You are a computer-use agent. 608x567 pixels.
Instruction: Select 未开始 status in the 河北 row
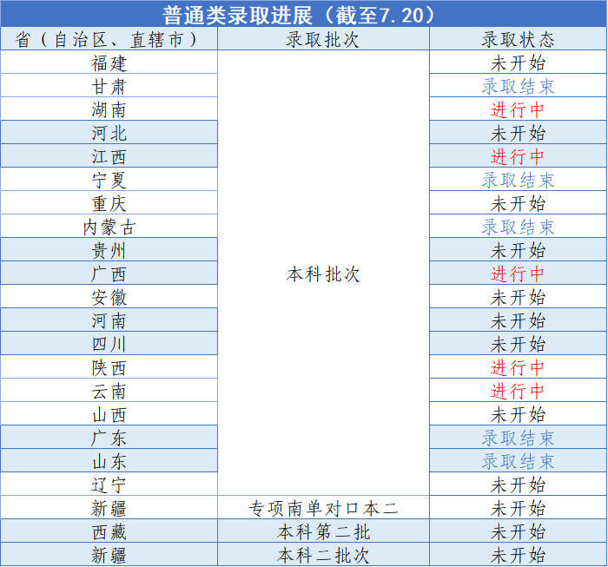tap(518, 132)
